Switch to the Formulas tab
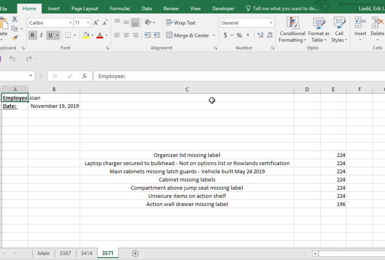The image size is (385, 260). click(x=120, y=9)
